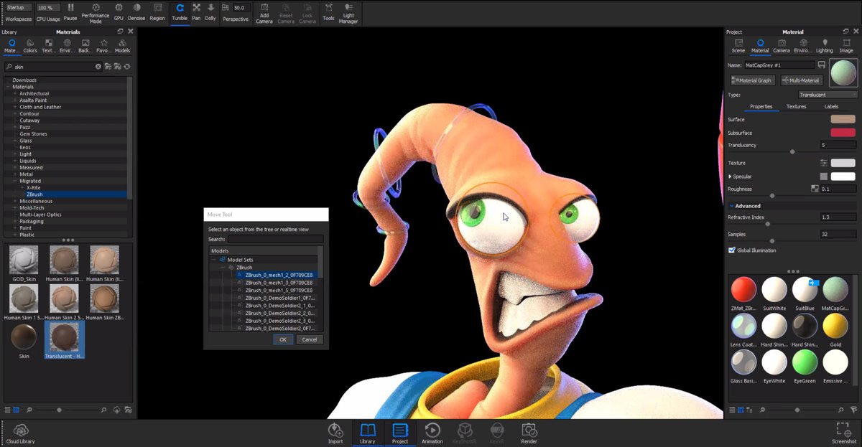Open the Light Manager

pos(348,13)
